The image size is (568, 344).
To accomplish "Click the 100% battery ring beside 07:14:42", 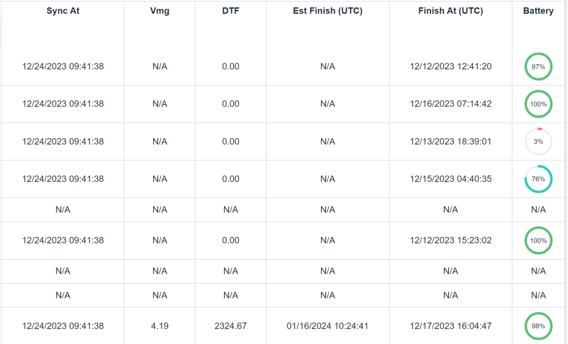I will [538, 104].
